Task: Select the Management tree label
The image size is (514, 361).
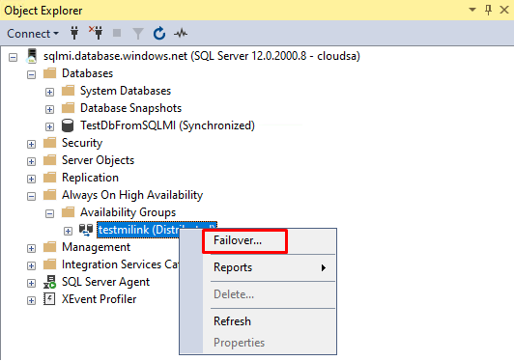Action: coord(96,247)
